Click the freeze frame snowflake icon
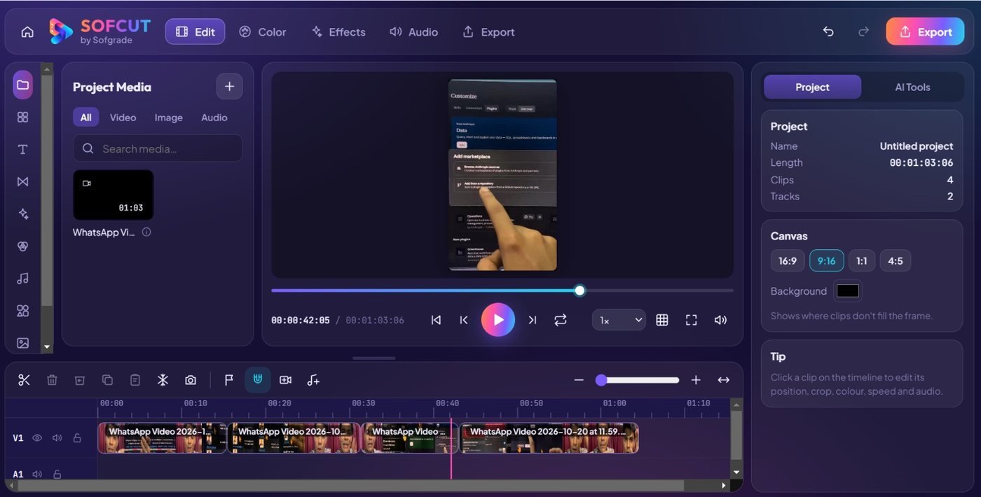This screenshot has width=981, height=497. point(163,379)
